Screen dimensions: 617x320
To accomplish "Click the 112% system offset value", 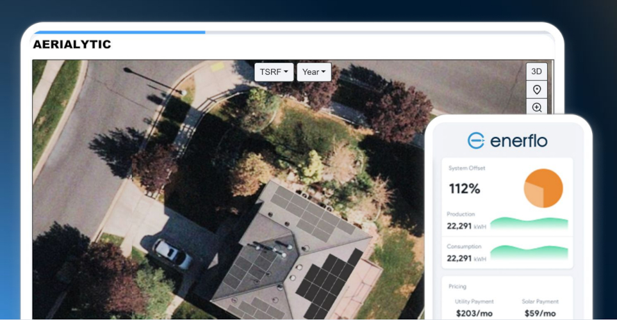I will [465, 189].
